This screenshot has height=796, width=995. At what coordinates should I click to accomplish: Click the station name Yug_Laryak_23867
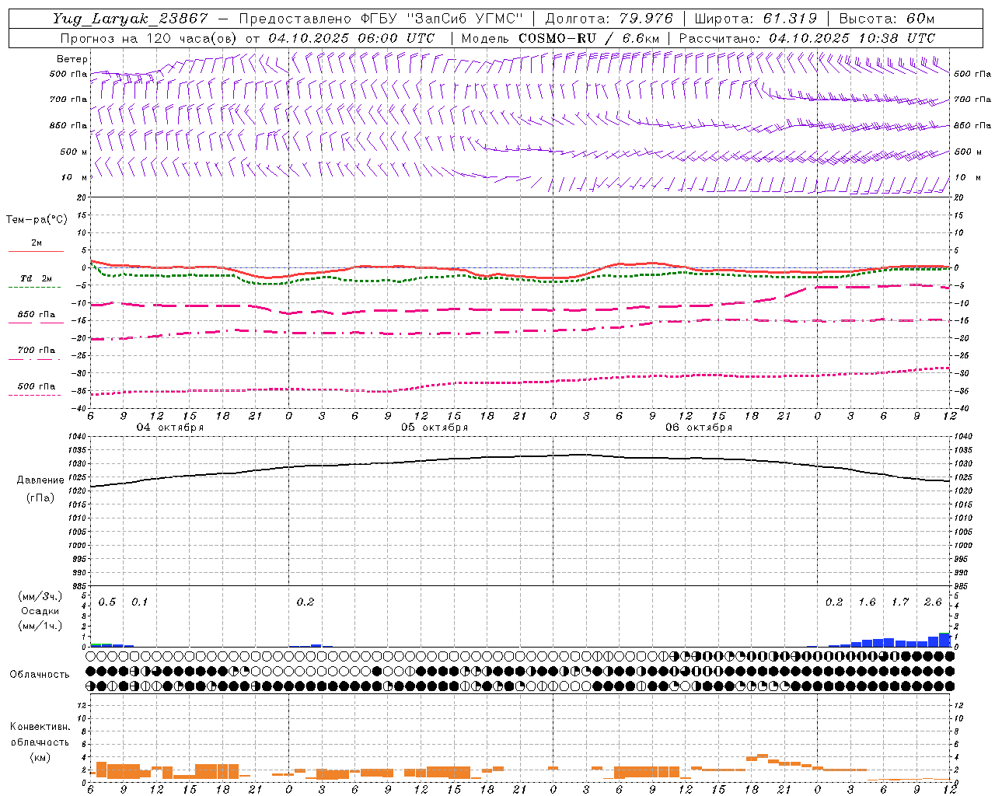130,19
